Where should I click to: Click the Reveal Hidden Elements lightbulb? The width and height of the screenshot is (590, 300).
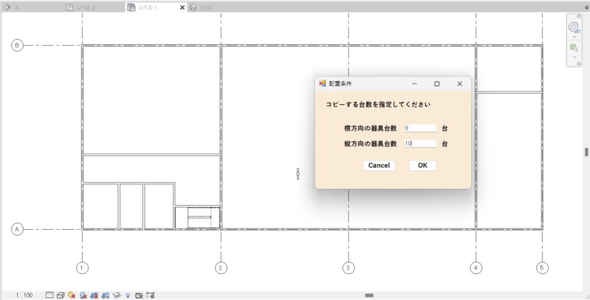click(127, 295)
